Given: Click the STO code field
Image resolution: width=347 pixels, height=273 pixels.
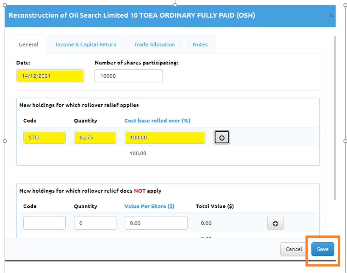Looking at the screenshot, I should click(44, 138).
